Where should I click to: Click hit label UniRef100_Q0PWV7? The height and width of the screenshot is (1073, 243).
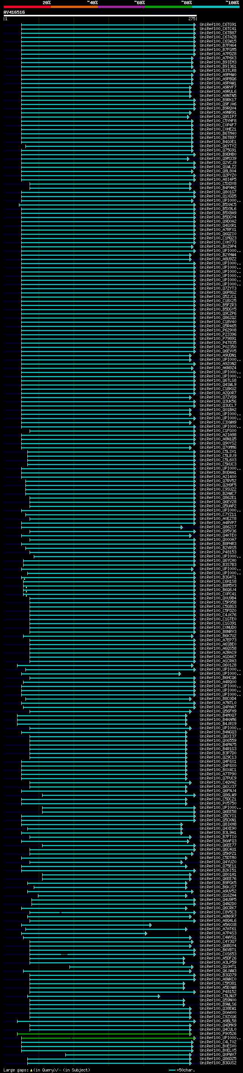(x=218, y=1054)
